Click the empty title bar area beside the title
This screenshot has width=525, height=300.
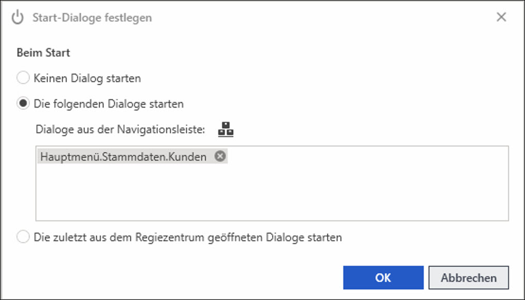click(321, 18)
